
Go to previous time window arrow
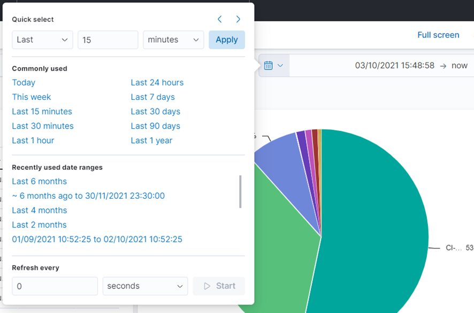(220, 19)
